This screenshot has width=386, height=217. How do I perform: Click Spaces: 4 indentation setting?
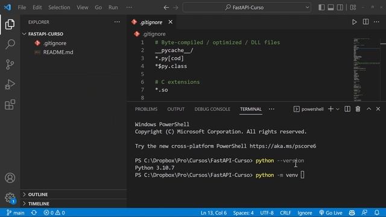[243, 213]
